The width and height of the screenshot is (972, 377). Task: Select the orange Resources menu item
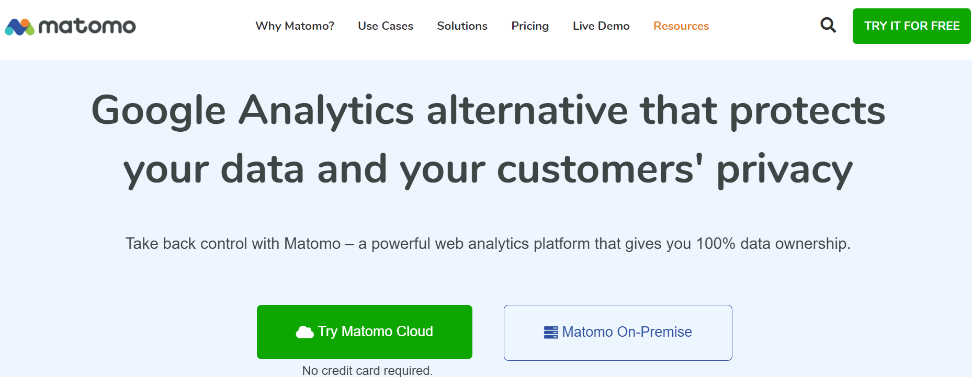[681, 26]
